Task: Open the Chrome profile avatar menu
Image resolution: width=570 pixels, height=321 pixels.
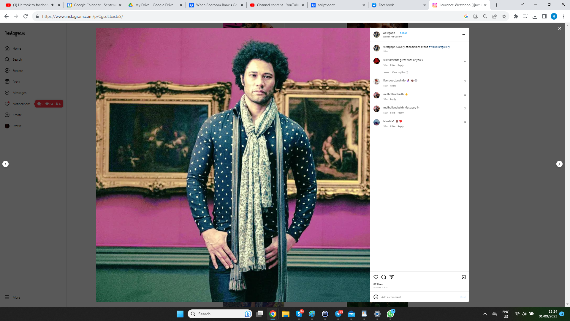Action: (554, 16)
